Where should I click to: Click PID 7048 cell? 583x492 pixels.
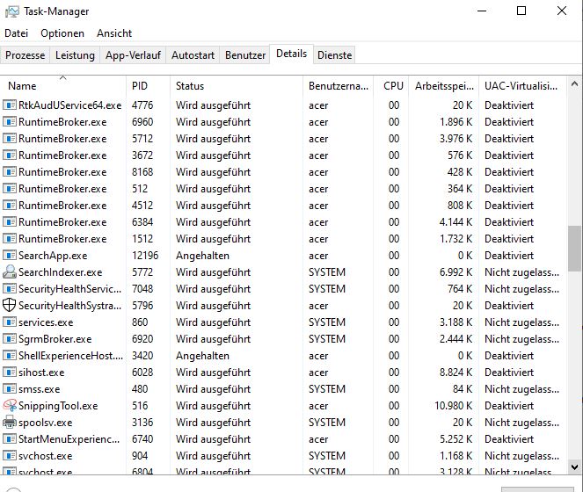142,289
